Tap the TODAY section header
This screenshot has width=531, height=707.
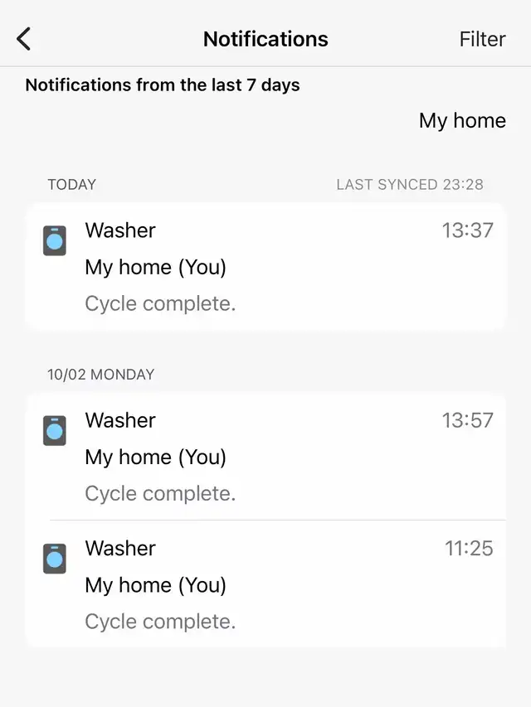tap(72, 185)
